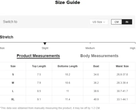Screen dimensions: 136x110
Task: Select the IN unit toggle
Action: [127, 22]
